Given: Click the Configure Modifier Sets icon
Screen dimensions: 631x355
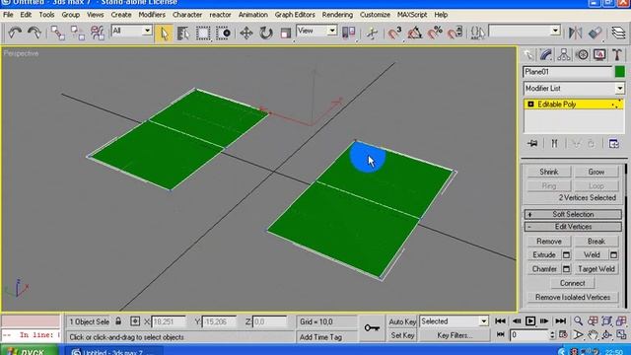Looking at the screenshot, I should (613, 144).
